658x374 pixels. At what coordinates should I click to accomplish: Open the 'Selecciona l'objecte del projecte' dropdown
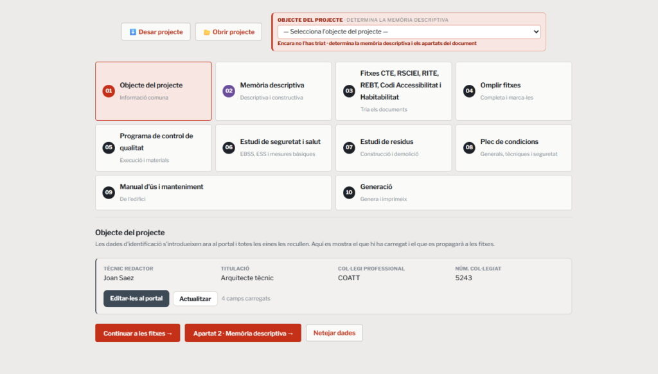point(409,31)
